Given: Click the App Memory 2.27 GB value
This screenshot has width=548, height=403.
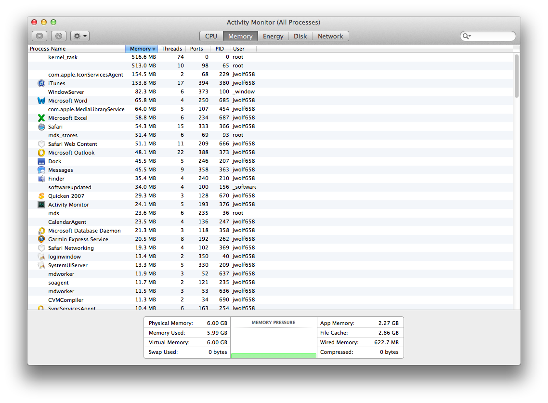Looking at the screenshot, I should tap(388, 323).
